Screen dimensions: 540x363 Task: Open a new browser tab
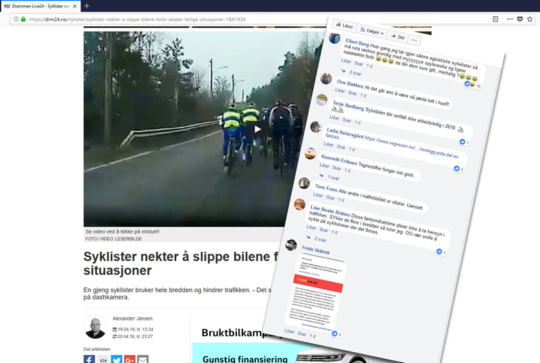tap(87, 6)
